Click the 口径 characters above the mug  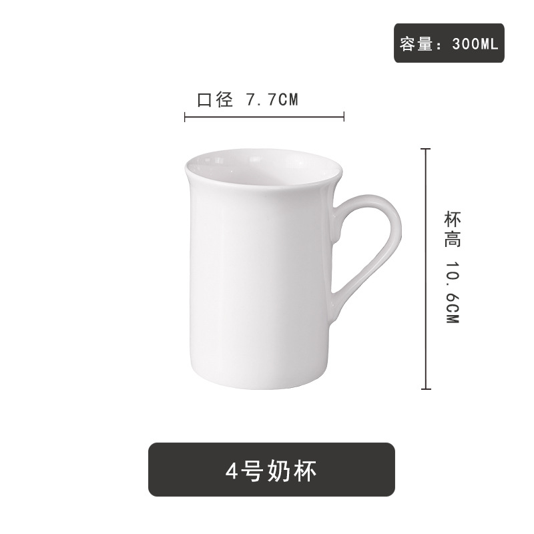tap(215, 100)
